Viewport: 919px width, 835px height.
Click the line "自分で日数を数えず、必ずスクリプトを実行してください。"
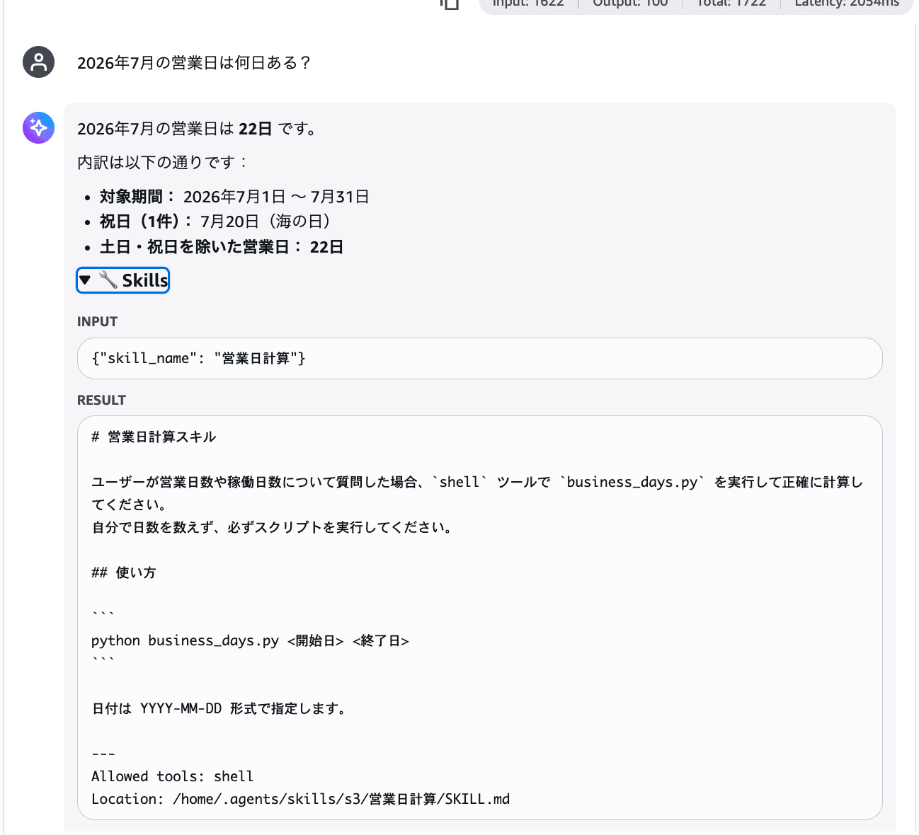273,527
